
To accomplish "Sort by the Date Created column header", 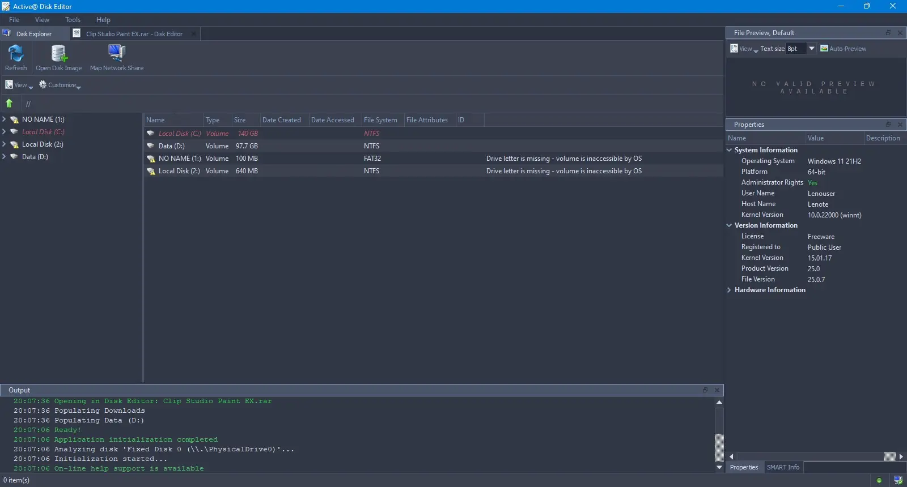I will coord(284,120).
